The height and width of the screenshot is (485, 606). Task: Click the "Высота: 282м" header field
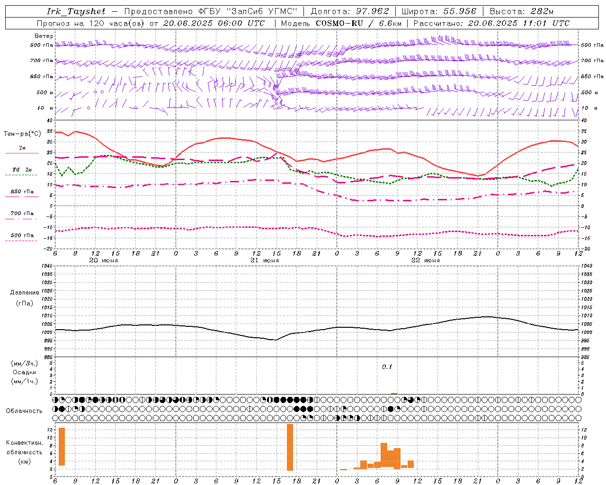pyautogui.click(x=521, y=11)
